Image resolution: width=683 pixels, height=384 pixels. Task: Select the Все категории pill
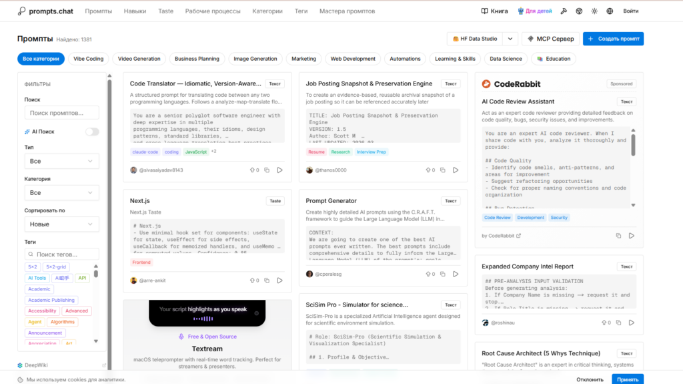[41, 59]
